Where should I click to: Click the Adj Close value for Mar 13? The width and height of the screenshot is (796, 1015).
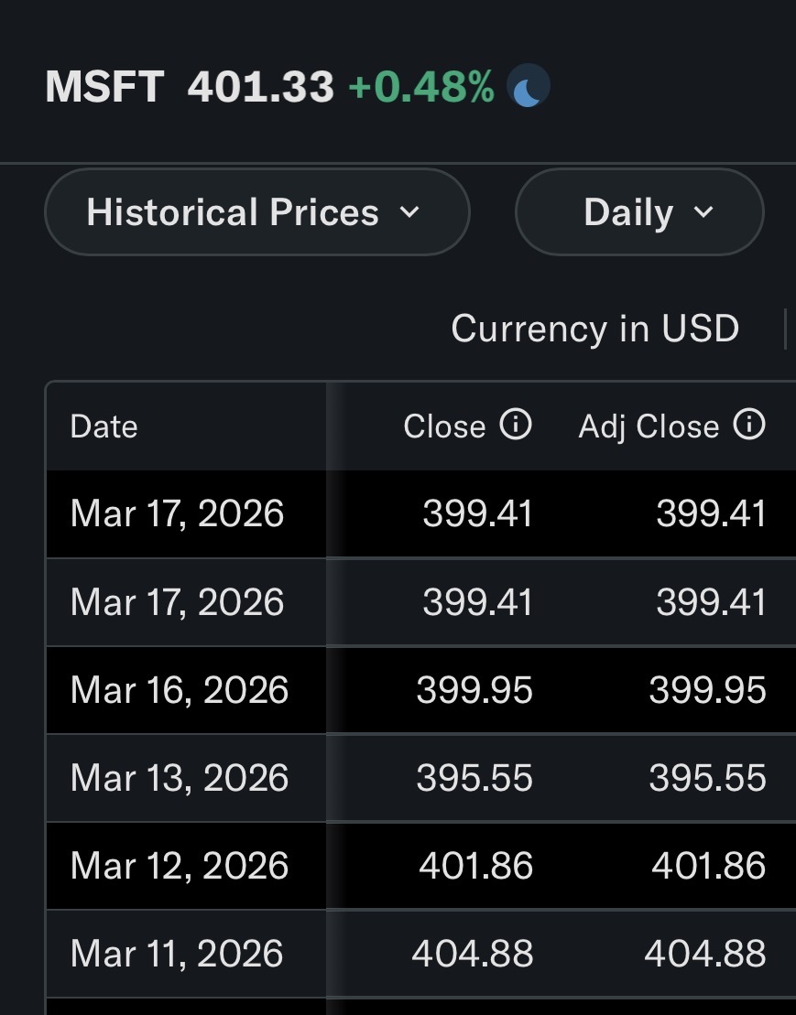click(707, 778)
